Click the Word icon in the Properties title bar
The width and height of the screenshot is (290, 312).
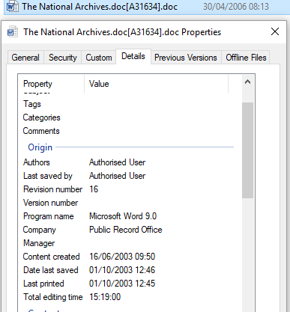[13, 32]
